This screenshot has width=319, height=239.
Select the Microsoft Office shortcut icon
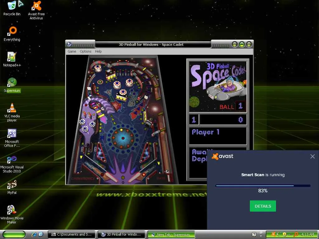(x=12, y=138)
